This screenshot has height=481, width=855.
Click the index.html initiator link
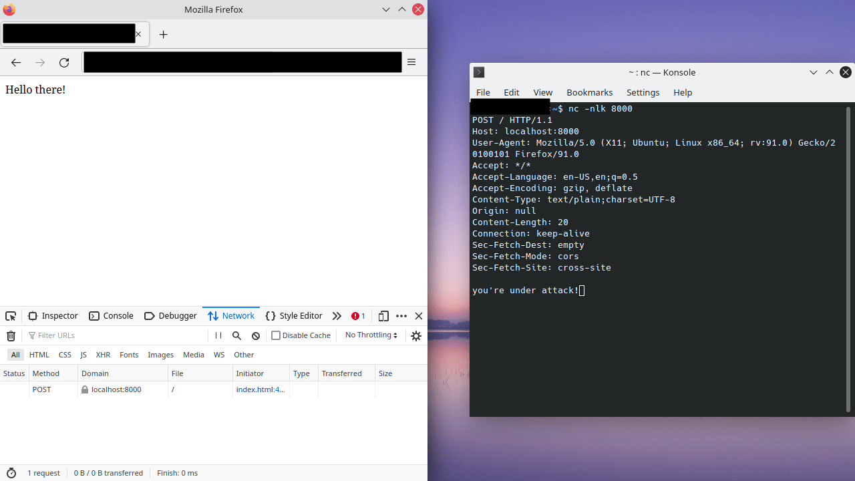click(x=261, y=389)
